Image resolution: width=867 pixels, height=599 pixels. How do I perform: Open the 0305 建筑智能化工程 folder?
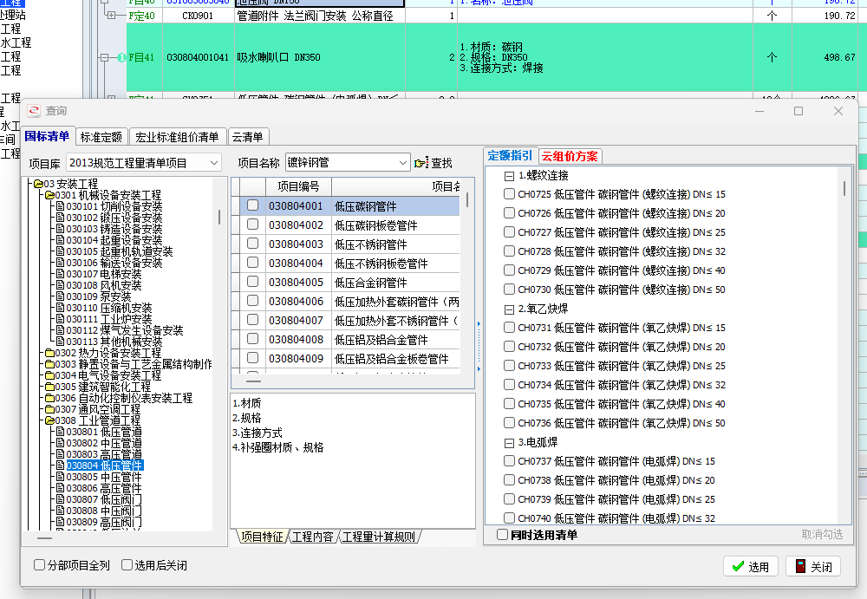click(x=49, y=387)
